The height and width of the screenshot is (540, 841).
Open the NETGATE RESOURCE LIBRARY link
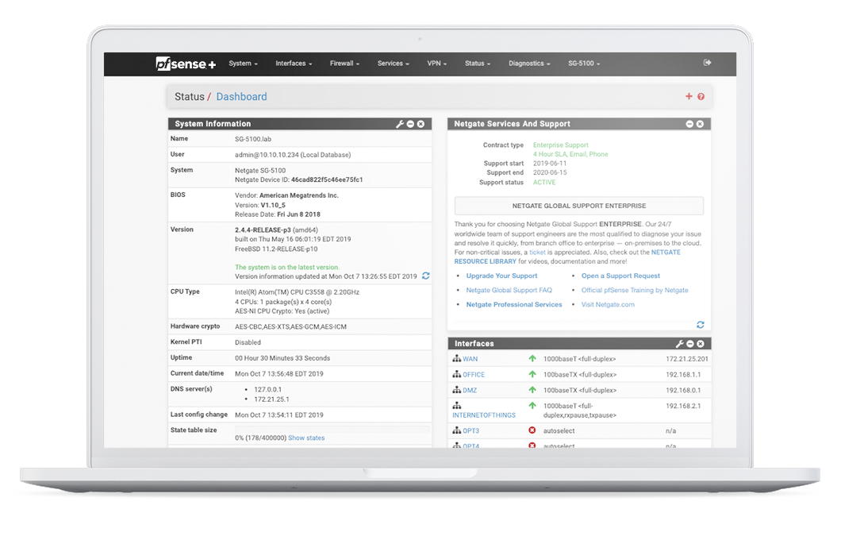(567, 256)
